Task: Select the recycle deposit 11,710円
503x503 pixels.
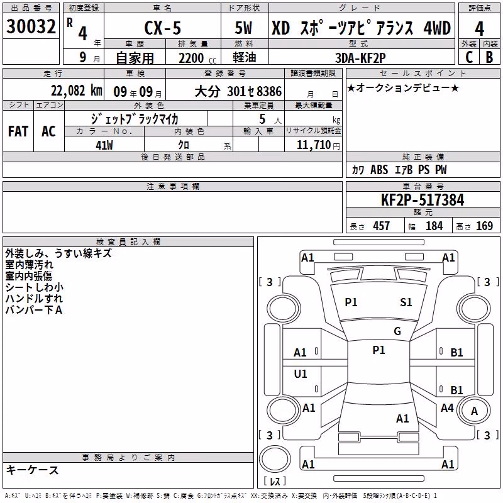Action: 318,145
